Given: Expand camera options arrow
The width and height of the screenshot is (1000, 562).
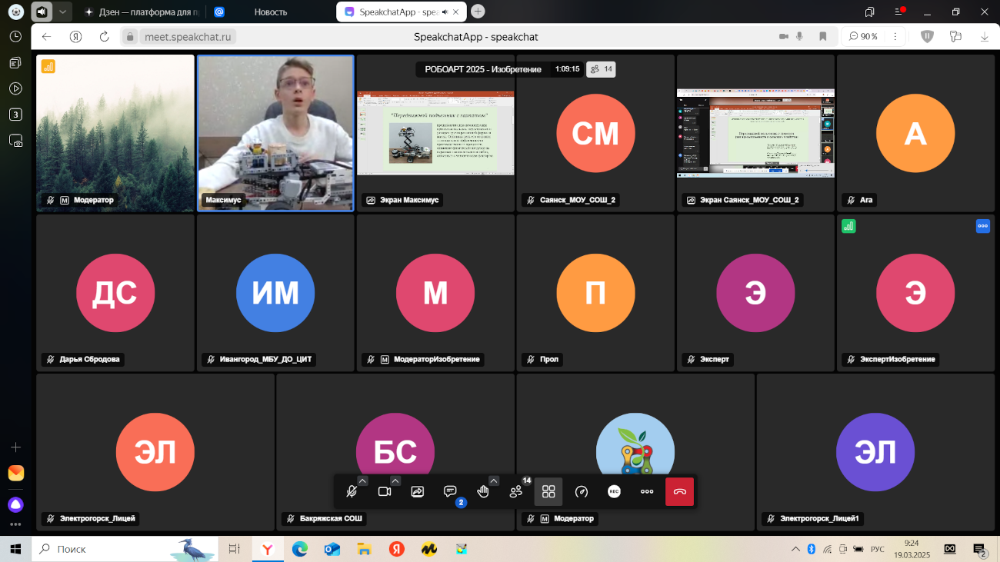Looking at the screenshot, I should click(x=395, y=481).
